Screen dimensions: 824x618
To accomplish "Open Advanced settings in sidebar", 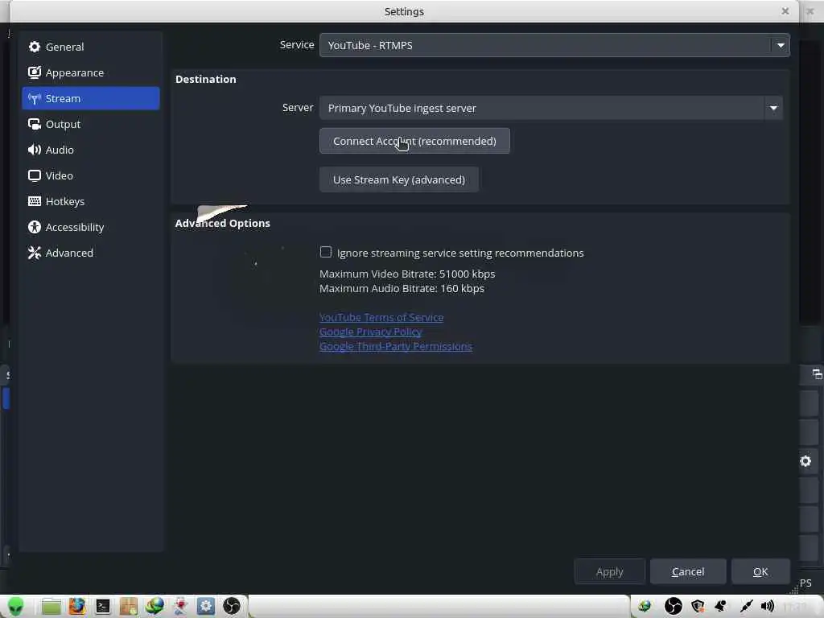I will [90, 253].
